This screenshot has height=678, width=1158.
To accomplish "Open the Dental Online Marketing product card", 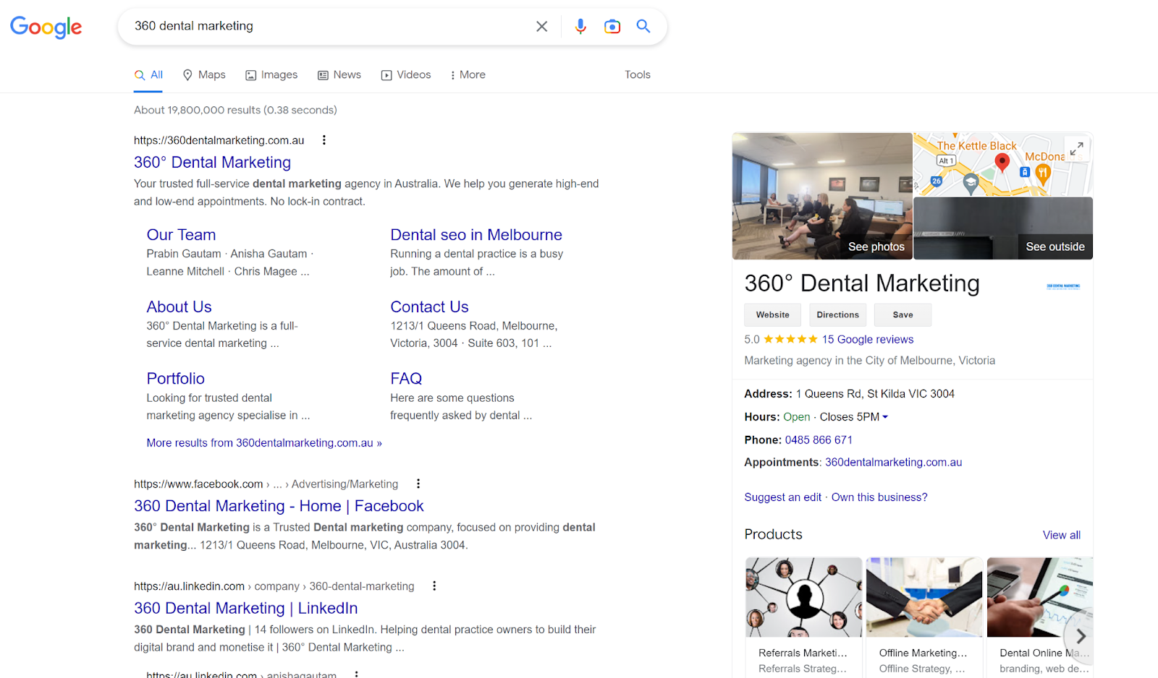I will (x=1040, y=617).
